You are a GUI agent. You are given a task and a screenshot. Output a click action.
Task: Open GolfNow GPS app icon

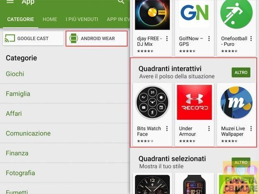click(x=194, y=14)
